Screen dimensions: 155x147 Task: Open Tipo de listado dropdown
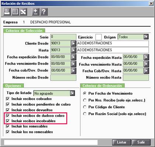73,93
